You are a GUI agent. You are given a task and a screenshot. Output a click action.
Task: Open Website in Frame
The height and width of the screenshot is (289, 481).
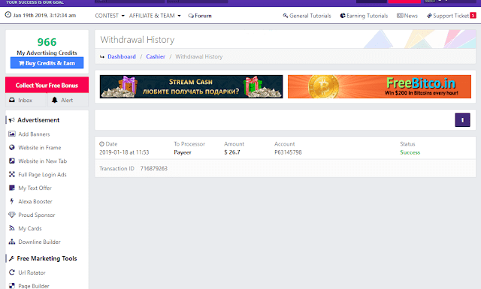pyautogui.click(x=40, y=147)
